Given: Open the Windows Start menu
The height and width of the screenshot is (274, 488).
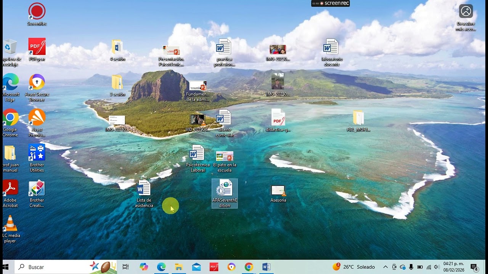Looking at the screenshot, I should 6,267.
